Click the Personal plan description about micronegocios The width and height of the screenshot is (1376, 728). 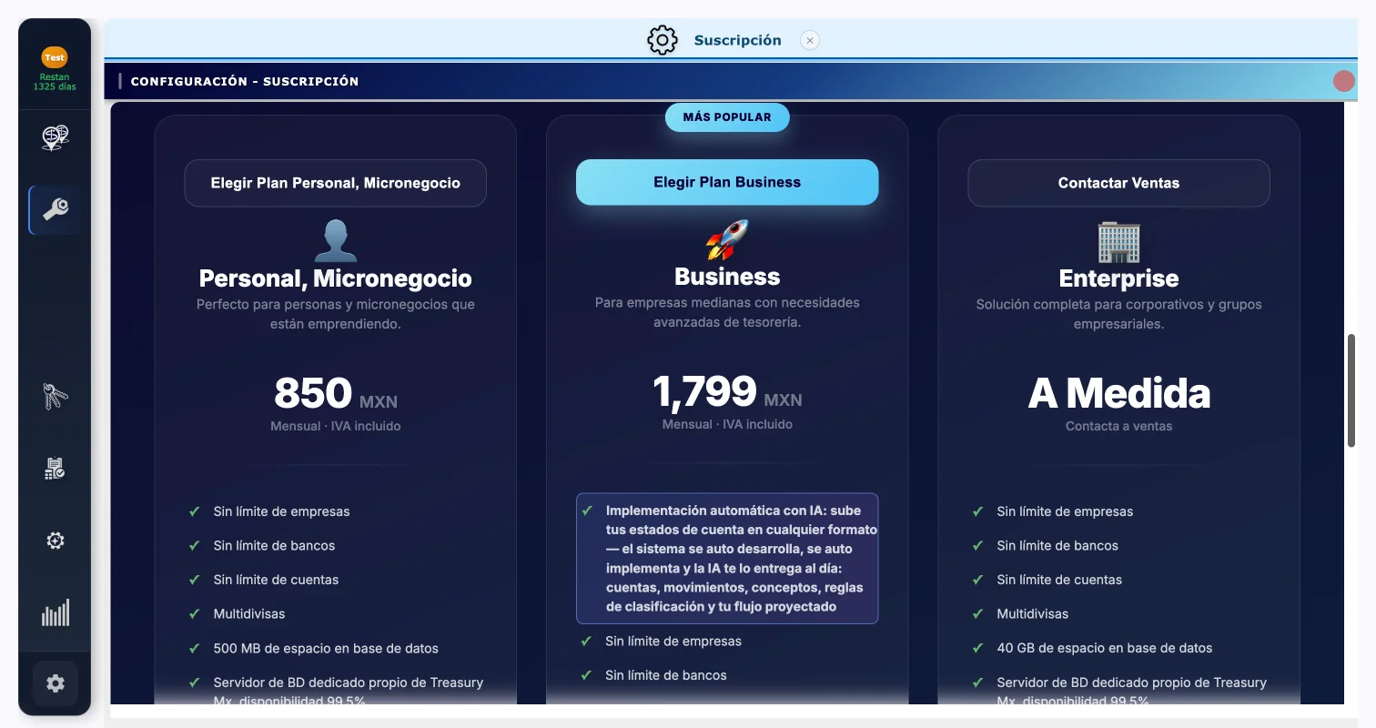[x=336, y=314]
